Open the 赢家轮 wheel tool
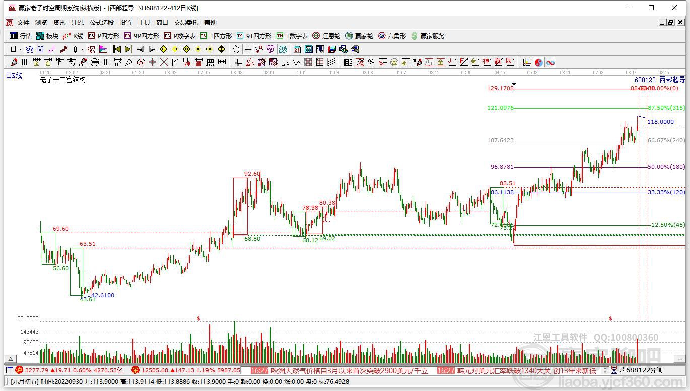 (x=359, y=36)
